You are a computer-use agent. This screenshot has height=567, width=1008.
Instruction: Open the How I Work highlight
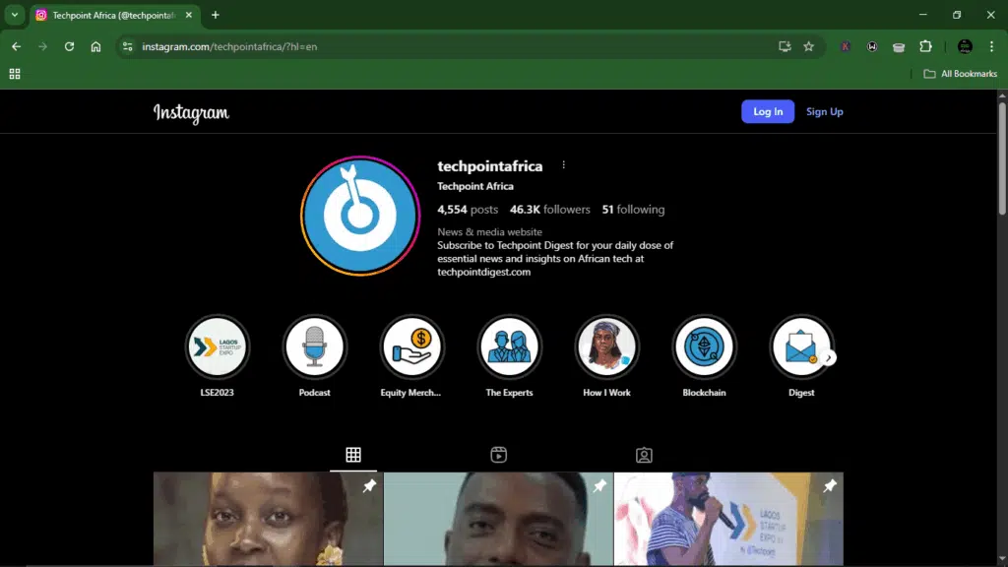[x=606, y=346]
